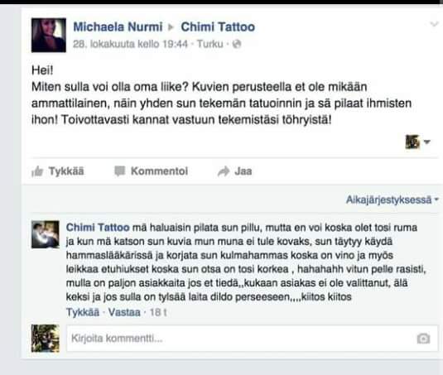Like the comment via the Tykkää link
The width and height of the screenshot is (443, 375).
point(83,312)
